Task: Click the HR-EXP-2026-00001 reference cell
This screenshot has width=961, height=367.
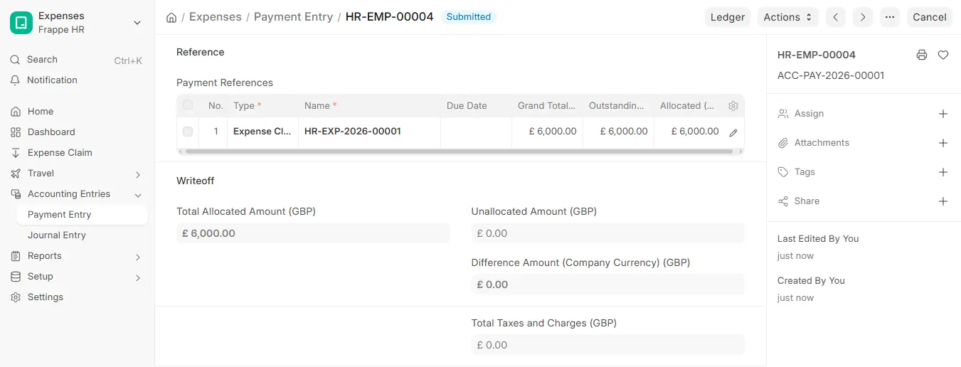Action: click(x=370, y=132)
